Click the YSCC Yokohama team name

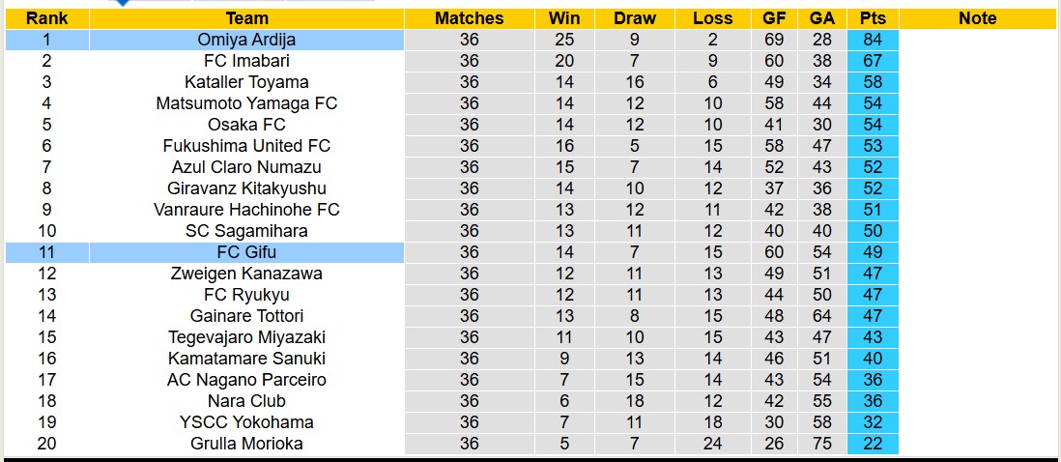(x=246, y=422)
